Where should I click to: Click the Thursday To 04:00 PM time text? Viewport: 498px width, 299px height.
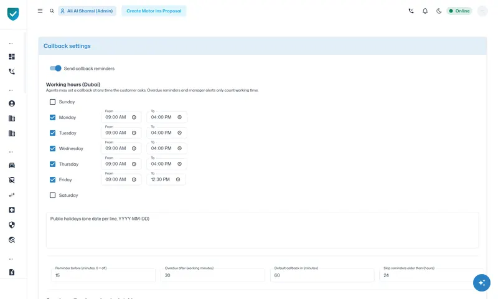[161, 164]
